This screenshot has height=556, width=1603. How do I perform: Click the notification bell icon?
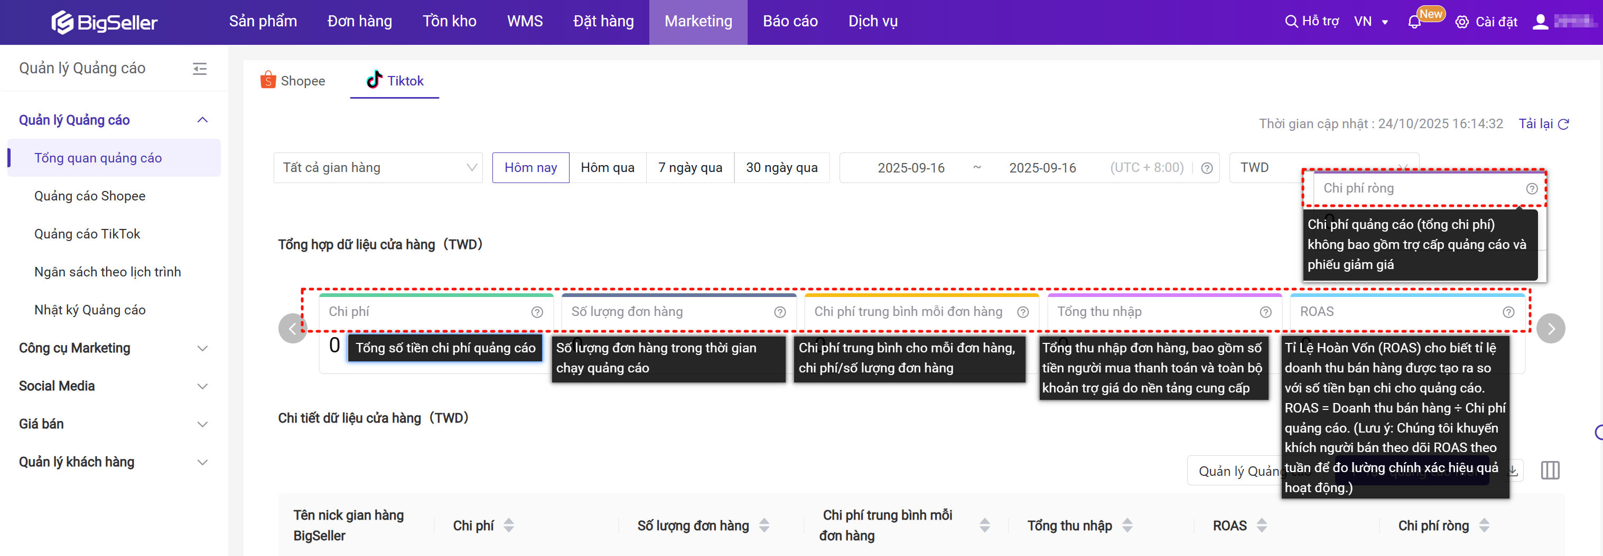(x=1414, y=22)
